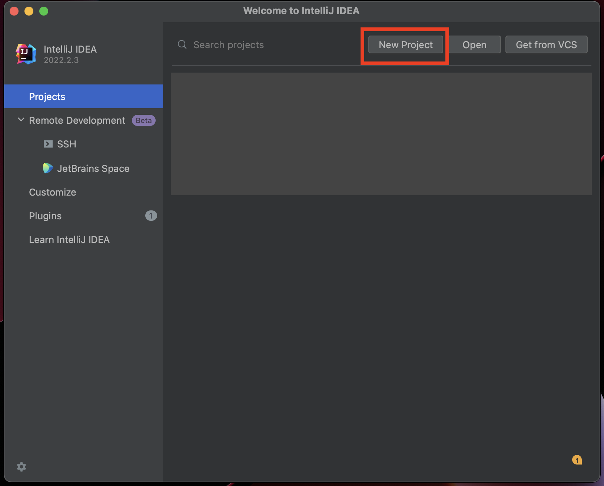This screenshot has height=486, width=604.
Task: Click the Plugins update count badge
Action: coord(151,216)
